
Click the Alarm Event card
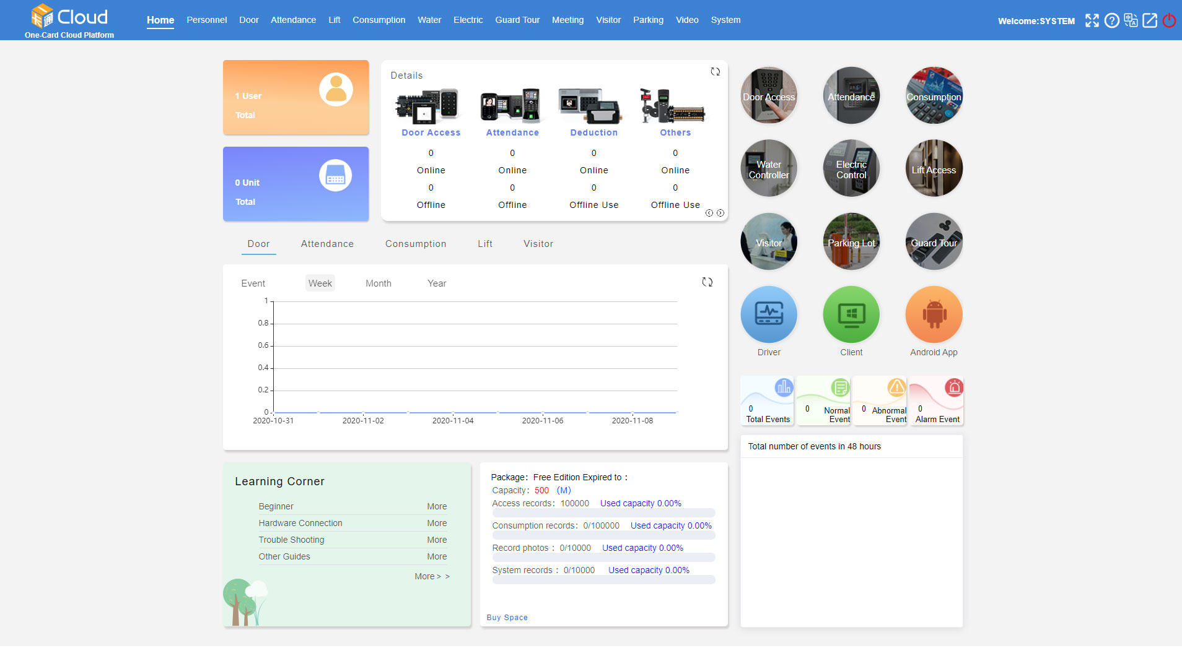936,401
